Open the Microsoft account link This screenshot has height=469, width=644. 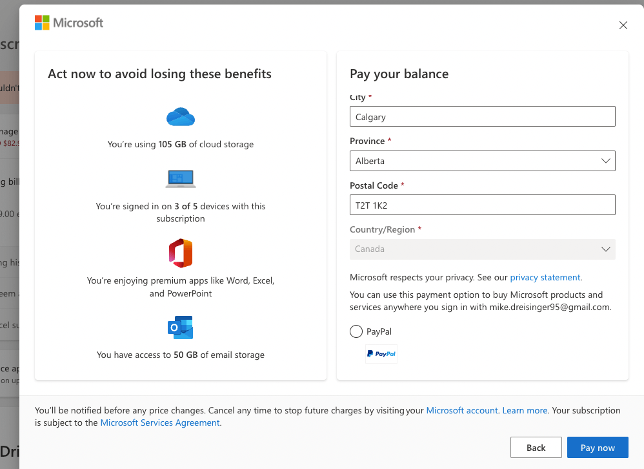point(462,410)
